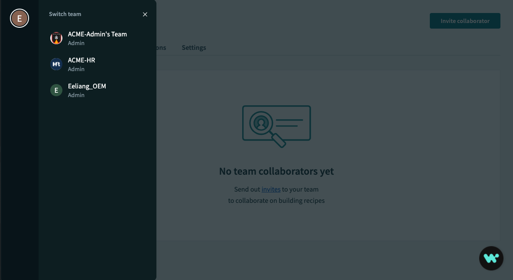This screenshot has height=280, width=513.
Task: Click Eeliang_OEM's green E avatar
Action: coord(56,90)
